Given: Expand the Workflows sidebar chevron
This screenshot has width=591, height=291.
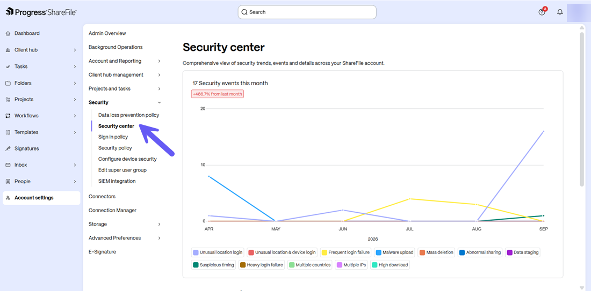Looking at the screenshot, I should click(75, 116).
